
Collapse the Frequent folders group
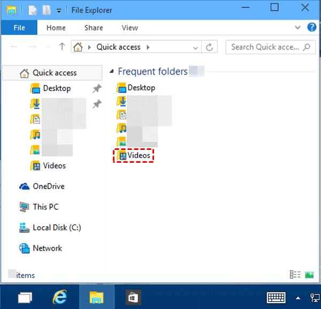(x=112, y=71)
